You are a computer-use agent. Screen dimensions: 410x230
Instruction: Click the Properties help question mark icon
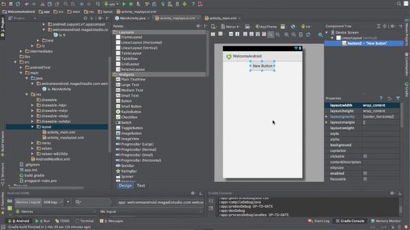381,98
